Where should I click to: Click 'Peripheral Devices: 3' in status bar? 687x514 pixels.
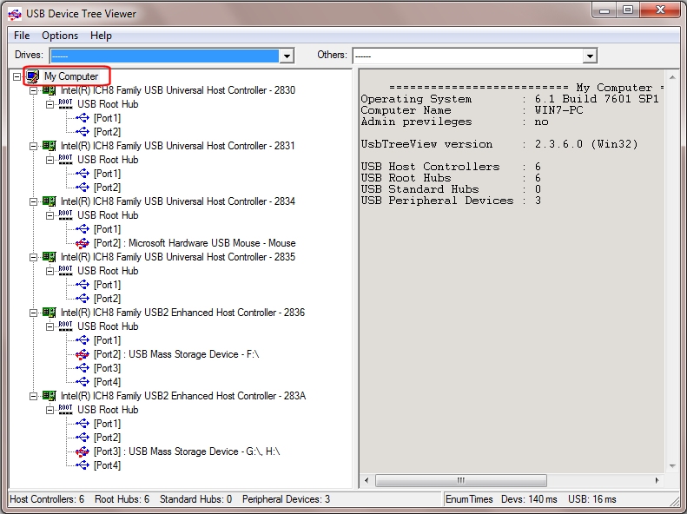point(286,499)
